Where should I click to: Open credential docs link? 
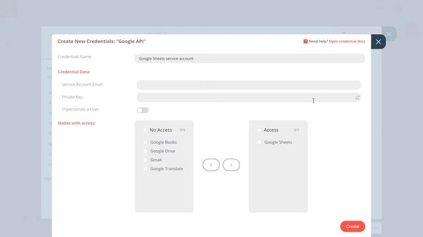coord(346,41)
